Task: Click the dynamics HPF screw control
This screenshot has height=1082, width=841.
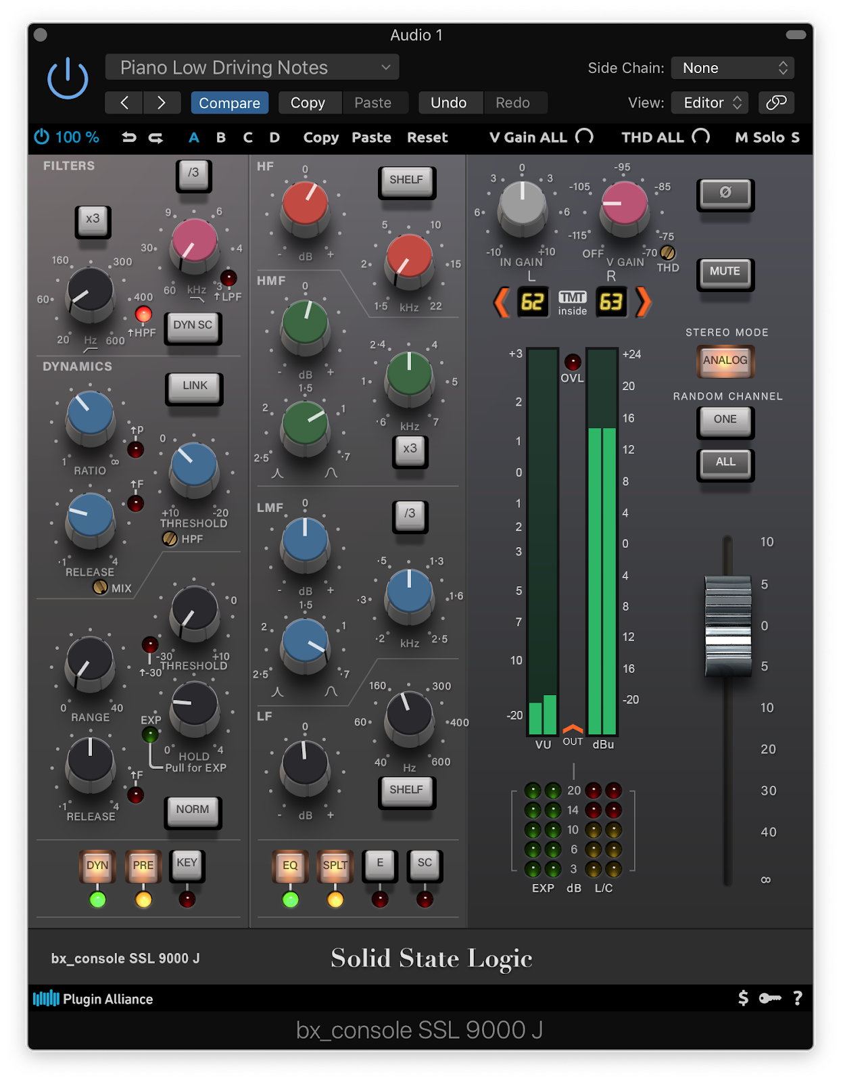Action: [x=170, y=538]
